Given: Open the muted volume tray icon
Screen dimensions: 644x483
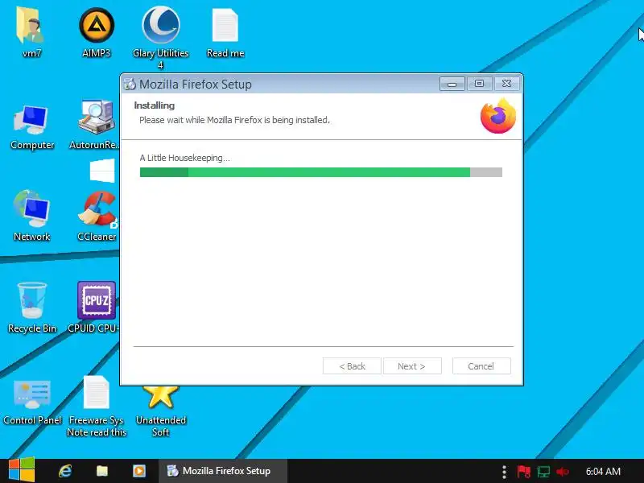Looking at the screenshot, I should [562, 472].
